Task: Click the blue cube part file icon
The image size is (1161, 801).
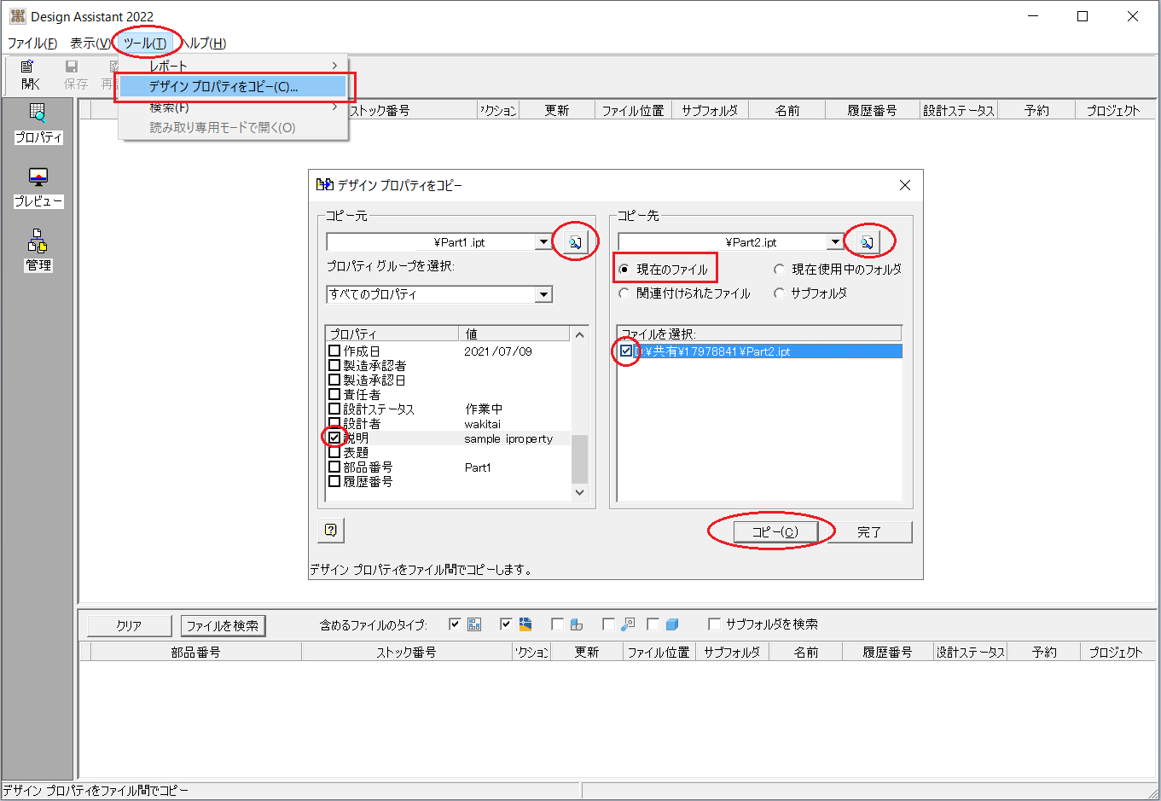Action: pyautogui.click(x=672, y=624)
